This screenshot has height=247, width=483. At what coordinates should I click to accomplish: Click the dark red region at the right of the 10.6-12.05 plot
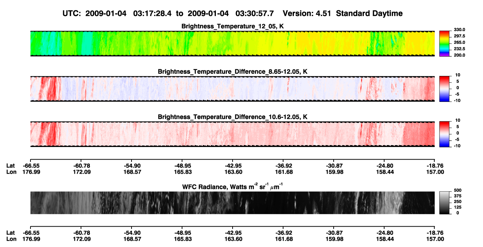coord(419,134)
